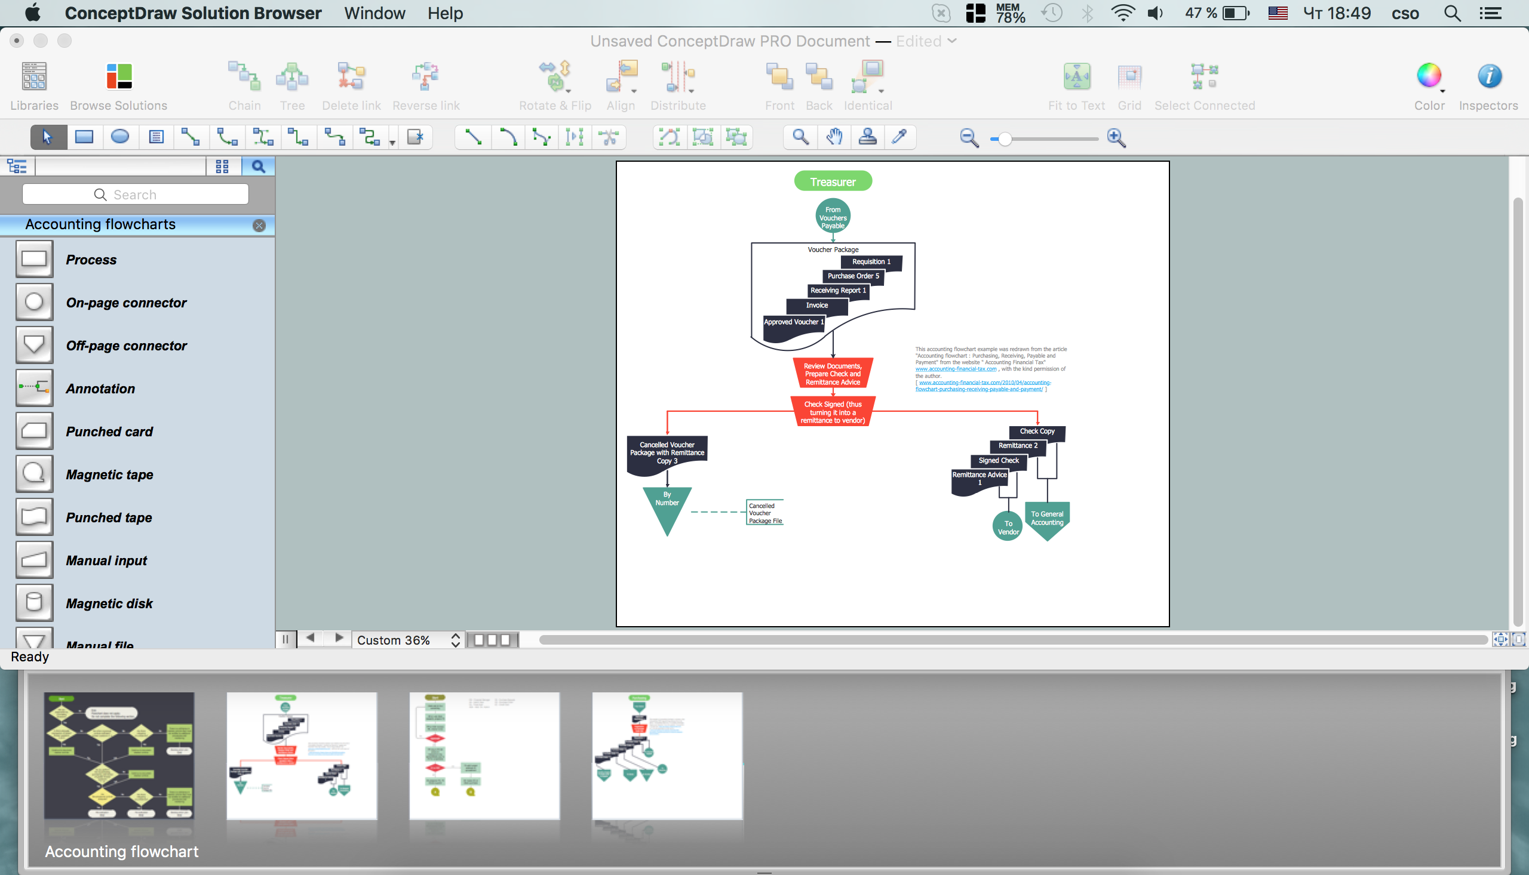Open the Distribute dropdown menu
This screenshot has width=1529, height=875.
coord(692,91)
